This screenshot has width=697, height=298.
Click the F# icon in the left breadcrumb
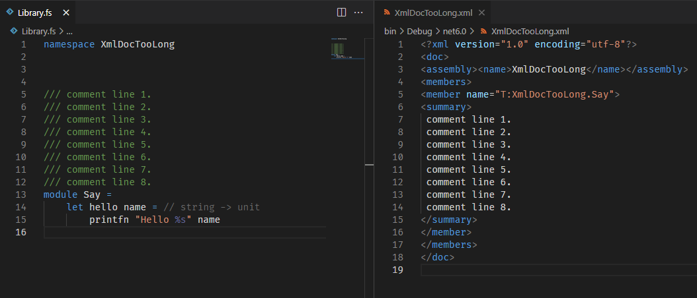14,31
